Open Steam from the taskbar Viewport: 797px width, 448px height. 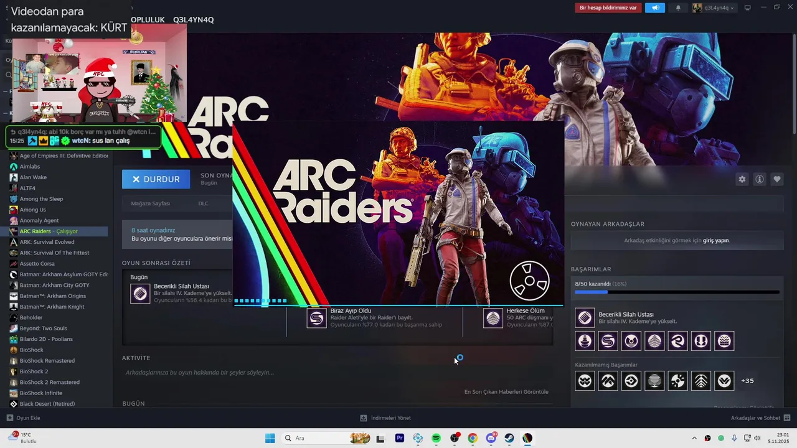[509, 438]
